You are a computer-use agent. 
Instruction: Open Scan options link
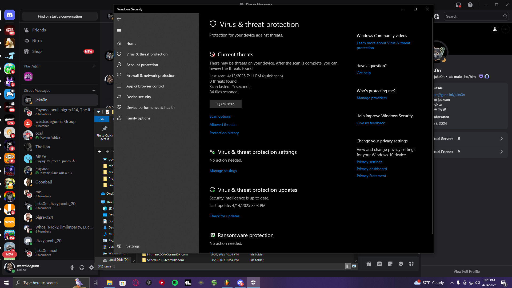coord(220,116)
